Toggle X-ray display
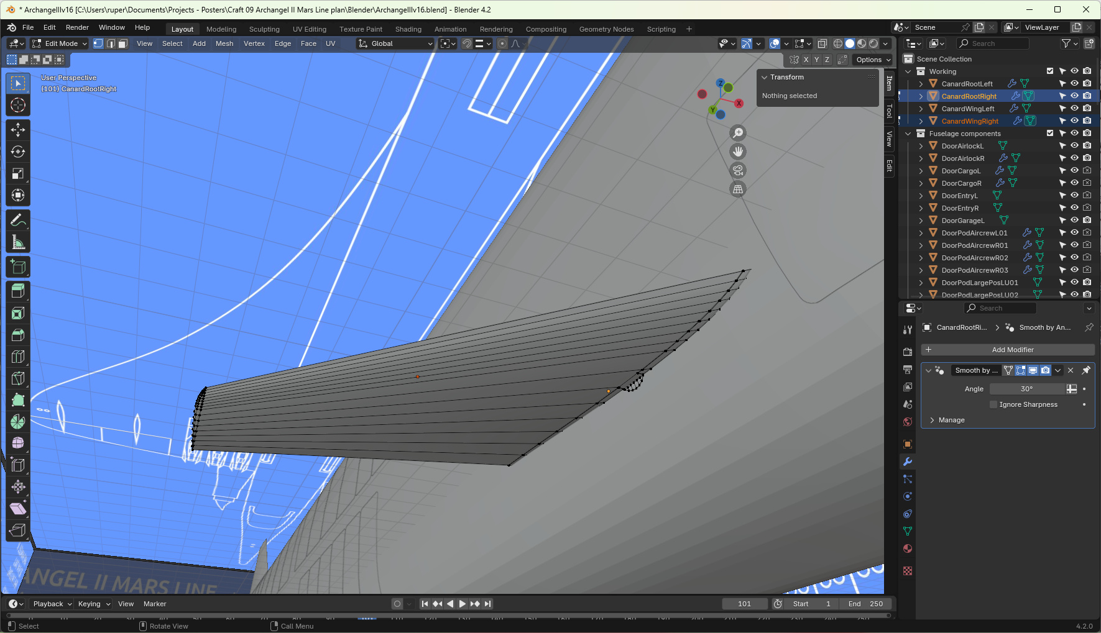 822,43
